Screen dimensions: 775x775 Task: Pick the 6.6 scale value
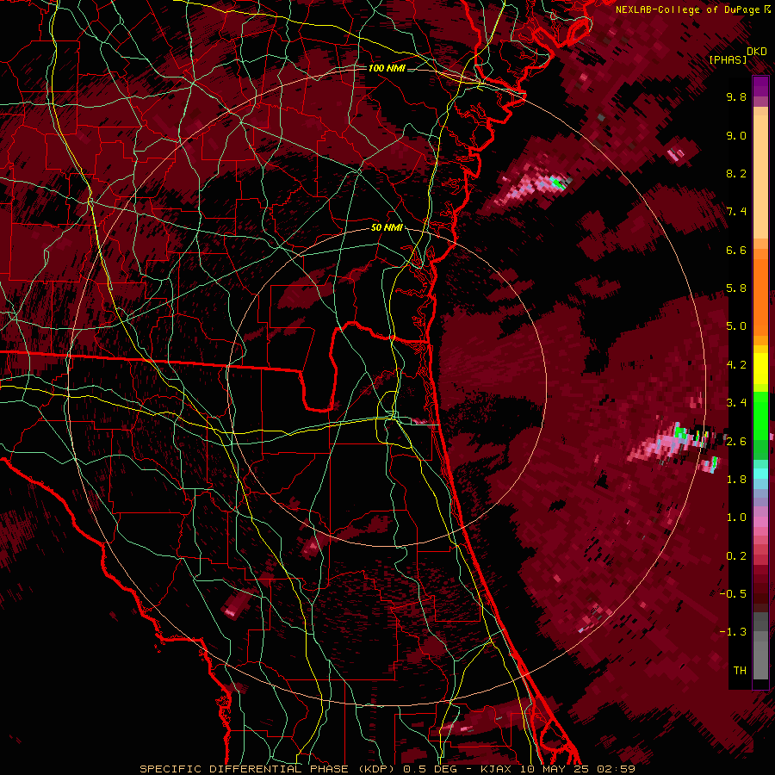coord(736,250)
